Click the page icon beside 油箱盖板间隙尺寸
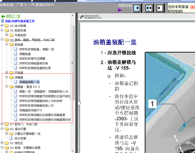Image resolution: width=195 pixels, height=153 pixels. coord(16,110)
